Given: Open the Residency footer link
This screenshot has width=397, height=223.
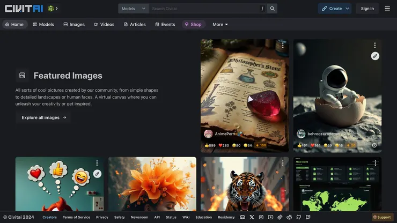Looking at the screenshot, I should (226, 217).
